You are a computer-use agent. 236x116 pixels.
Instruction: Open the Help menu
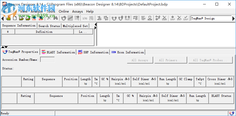pos(90,11)
